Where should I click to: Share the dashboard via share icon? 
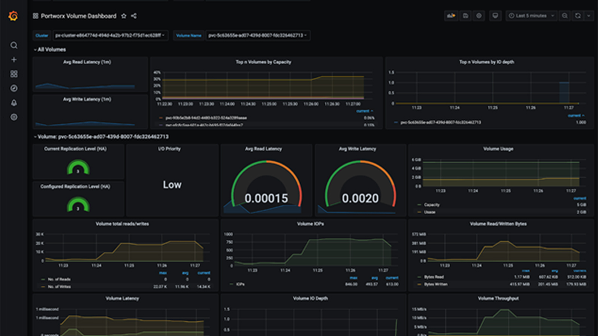(x=134, y=16)
